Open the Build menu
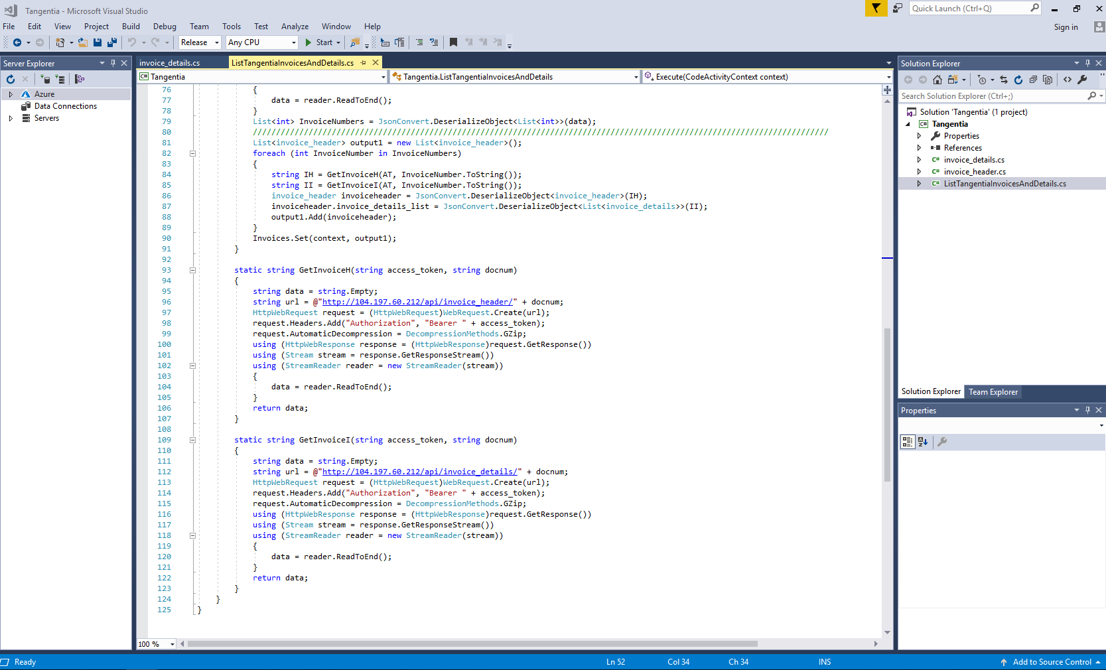This screenshot has height=670, width=1106. pyautogui.click(x=131, y=27)
